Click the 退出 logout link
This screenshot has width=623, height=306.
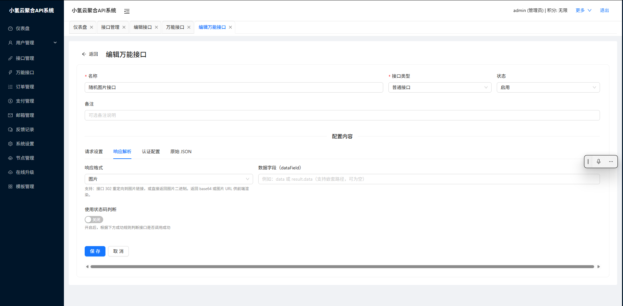coord(604,10)
